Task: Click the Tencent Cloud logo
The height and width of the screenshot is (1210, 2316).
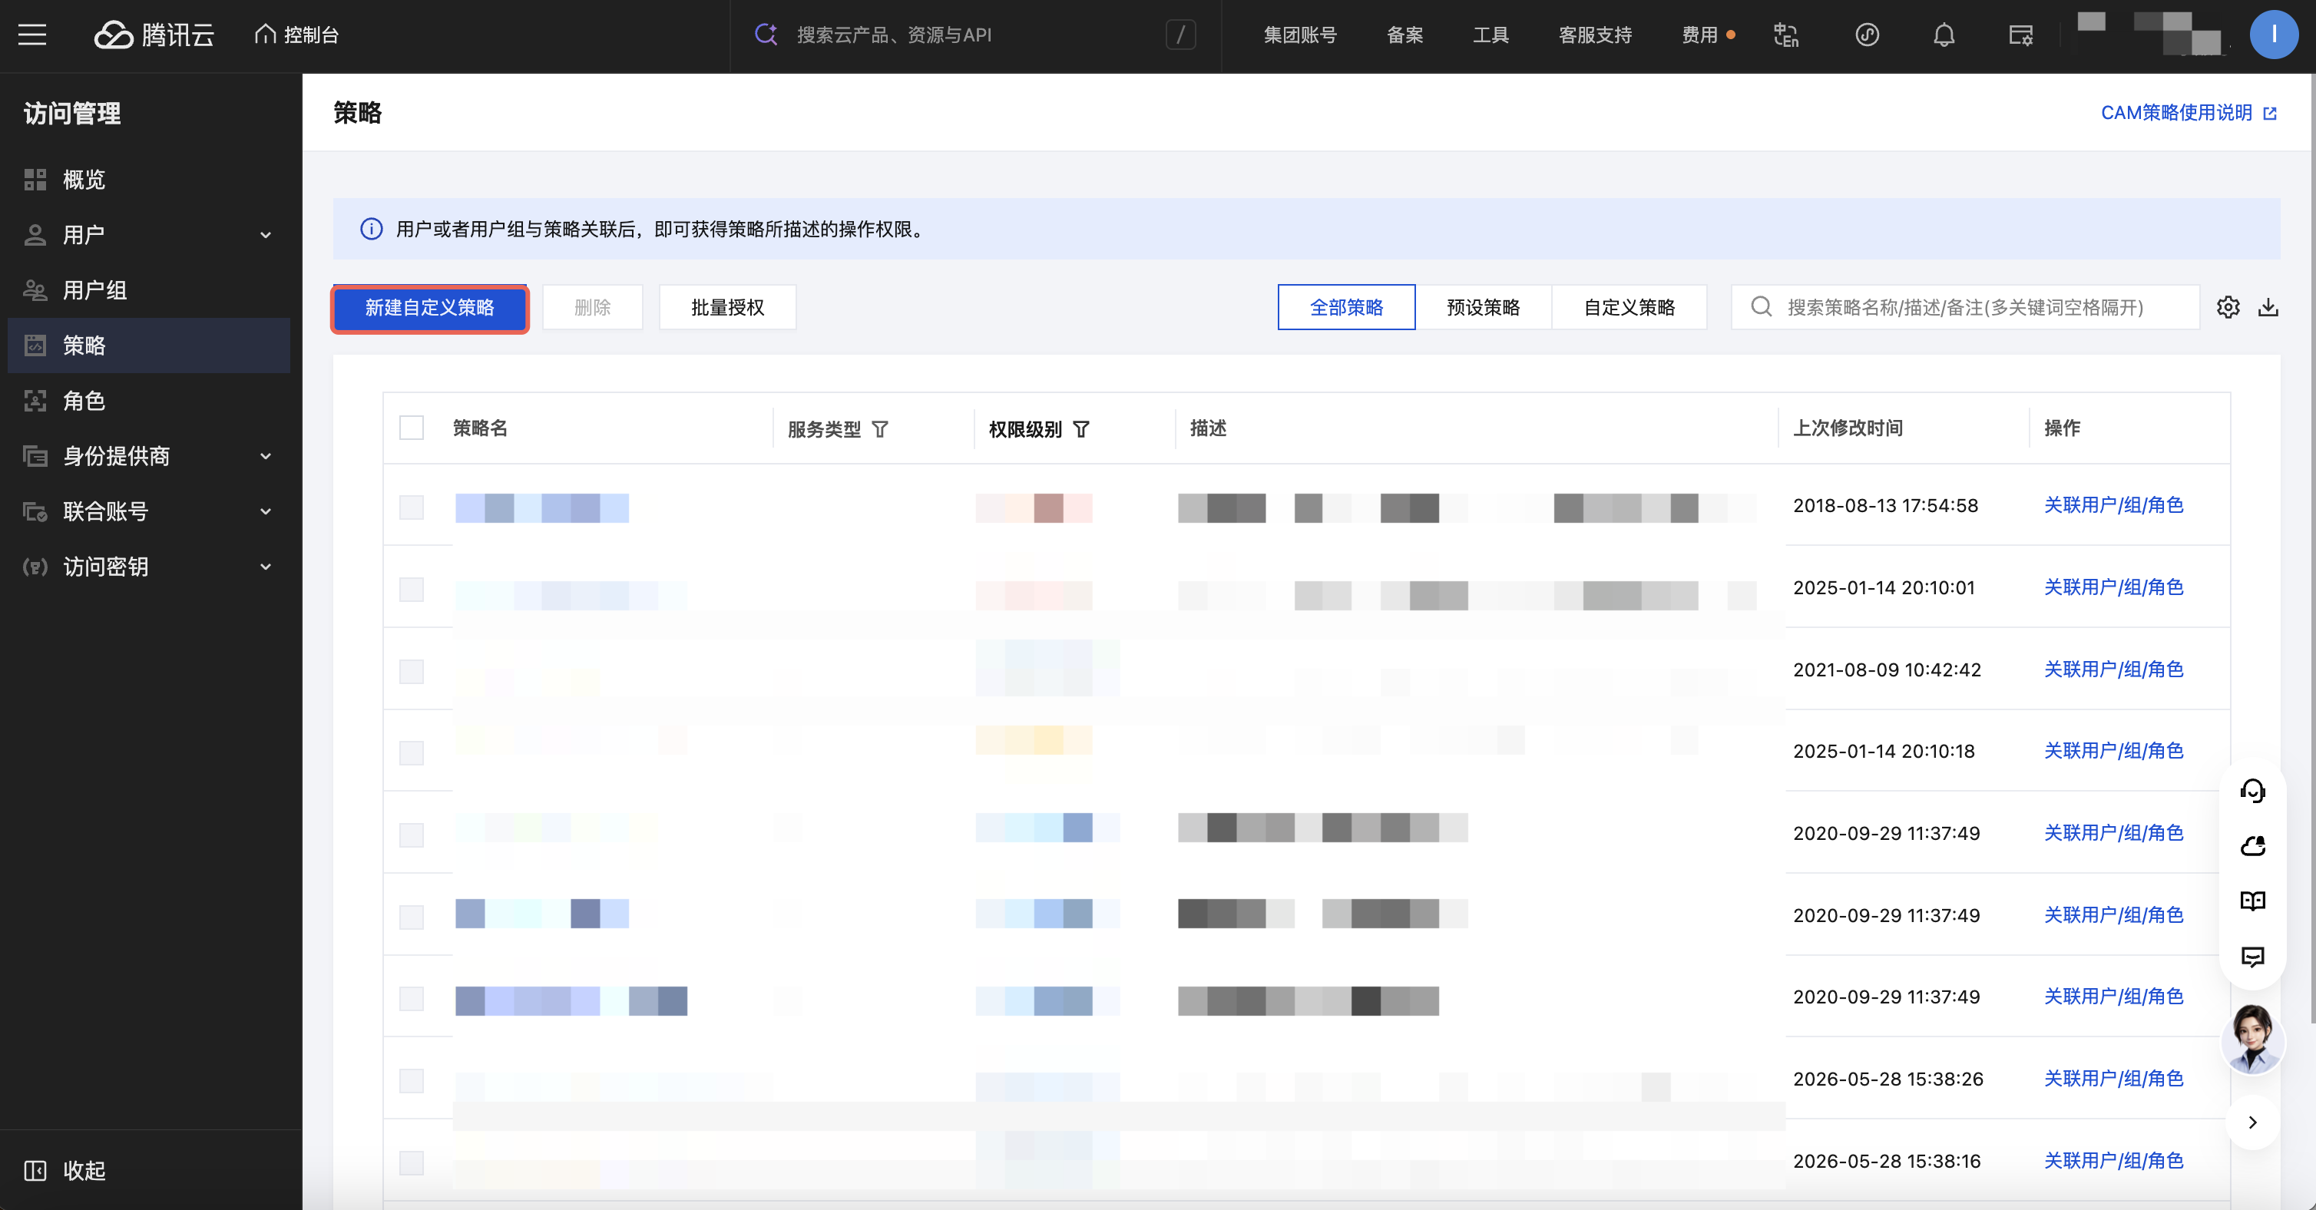Action: [x=154, y=35]
